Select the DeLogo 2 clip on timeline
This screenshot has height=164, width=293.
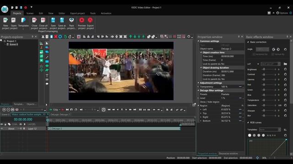point(114,128)
